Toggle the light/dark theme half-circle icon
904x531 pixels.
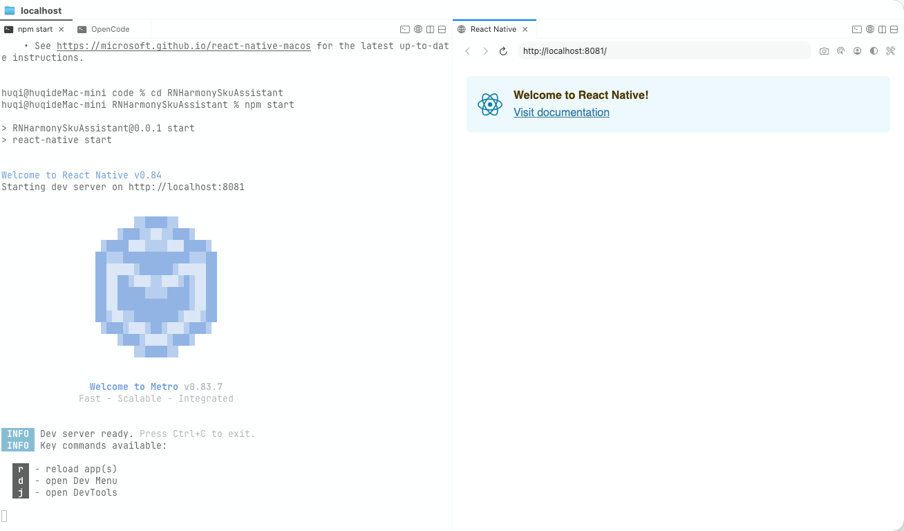coord(874,51)
